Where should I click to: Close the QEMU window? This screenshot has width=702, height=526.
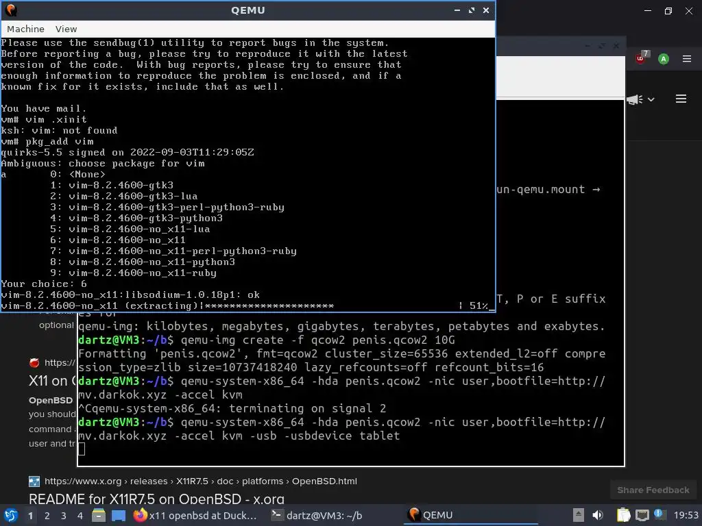pyautogui.click(x=486, y=10)
